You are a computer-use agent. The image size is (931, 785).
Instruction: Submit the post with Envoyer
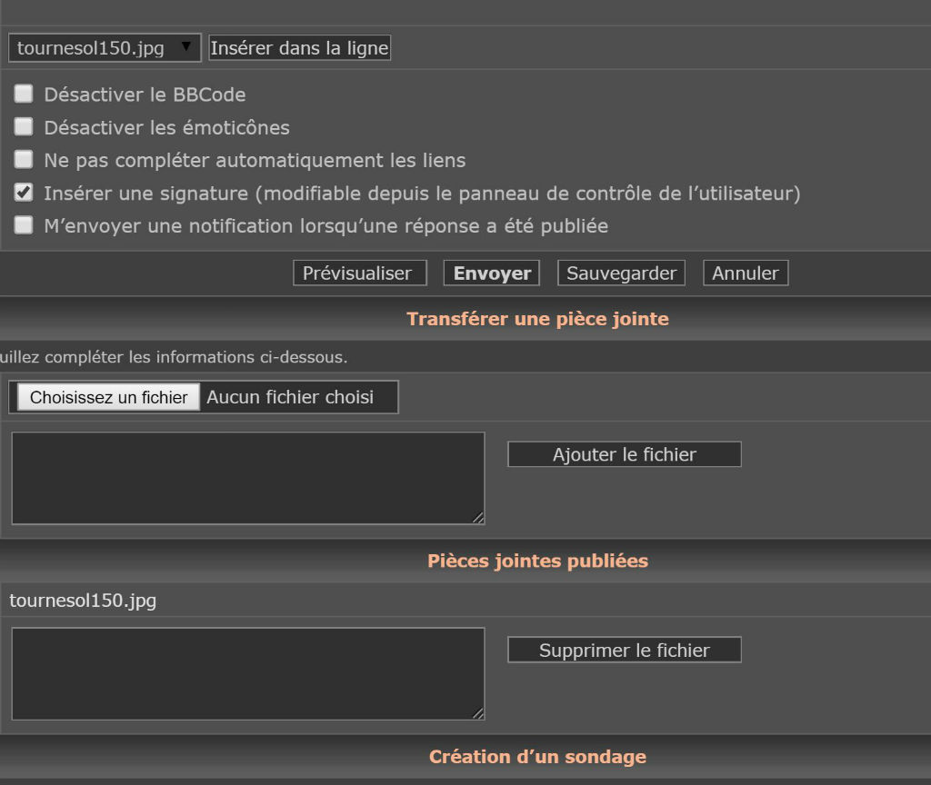[492, 273]
